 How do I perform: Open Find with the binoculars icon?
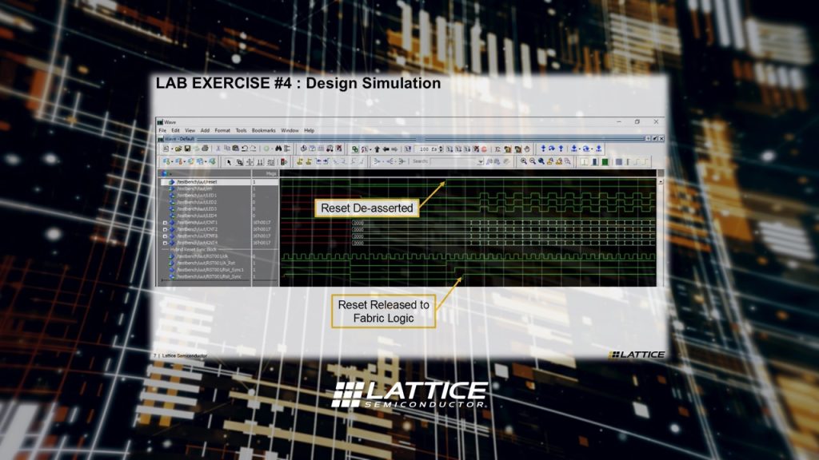pyautogui.click(x=278, y=149)
